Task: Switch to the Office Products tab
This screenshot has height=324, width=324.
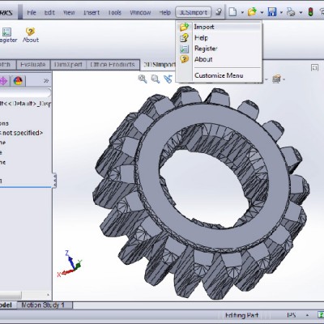Action: [x=113, y=65]
